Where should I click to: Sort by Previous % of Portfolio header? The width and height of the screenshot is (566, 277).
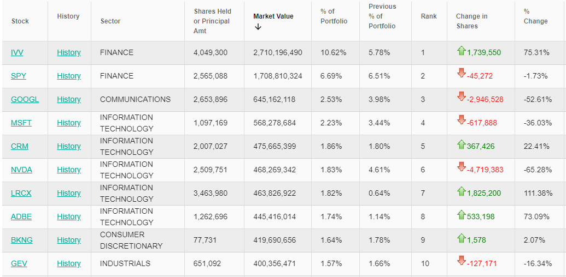pos(382,16)
